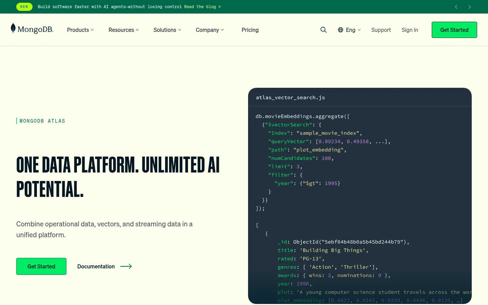
Task: Click the "plot_embedding" path value
Action: pyautogui.click(x=319, y=150)
